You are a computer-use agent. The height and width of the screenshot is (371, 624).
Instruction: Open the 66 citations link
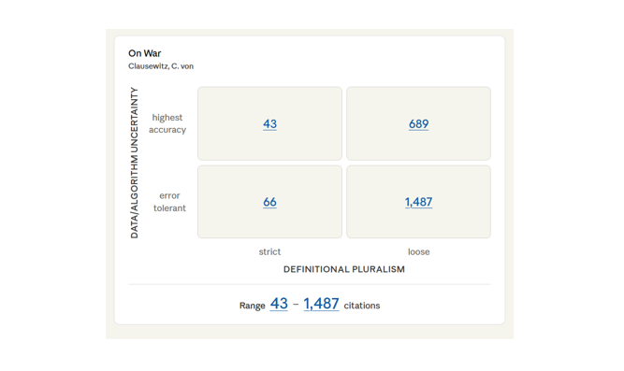(x=269, y=202)
